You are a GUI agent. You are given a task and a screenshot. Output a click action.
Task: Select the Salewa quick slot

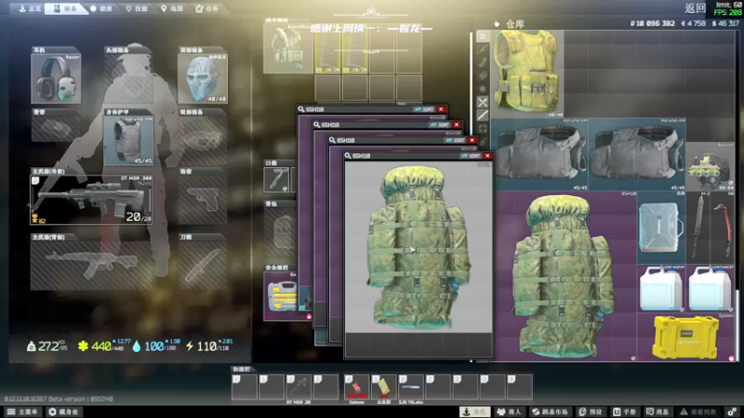pyautogui.click(x=357, y=387)
